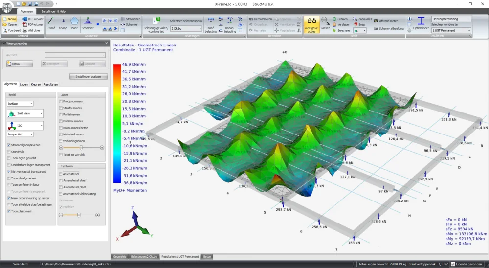The width and height of the screenshot is (489, 268).
Task: Open the Solid view dropdown
Action: coord(25,113)
